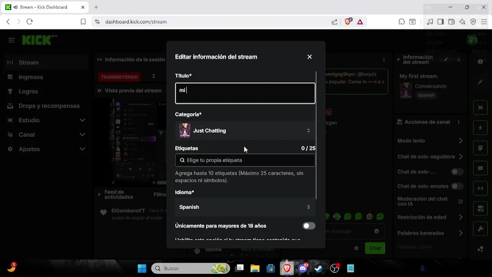492x277 pixels.
Task: Click the dialog vertical scrollbar
Action: coord(317,135)
